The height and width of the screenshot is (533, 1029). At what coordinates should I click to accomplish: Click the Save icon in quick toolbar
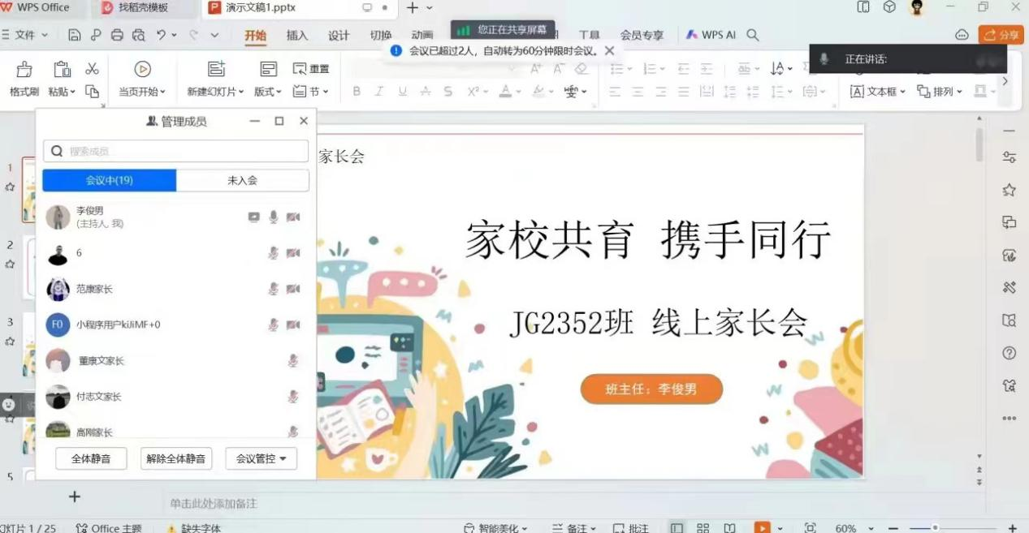[x=75, y=35]
